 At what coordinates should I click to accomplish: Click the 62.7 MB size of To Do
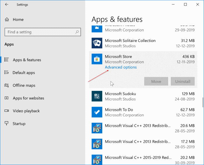pyautogui.click(x=187, y=110)
